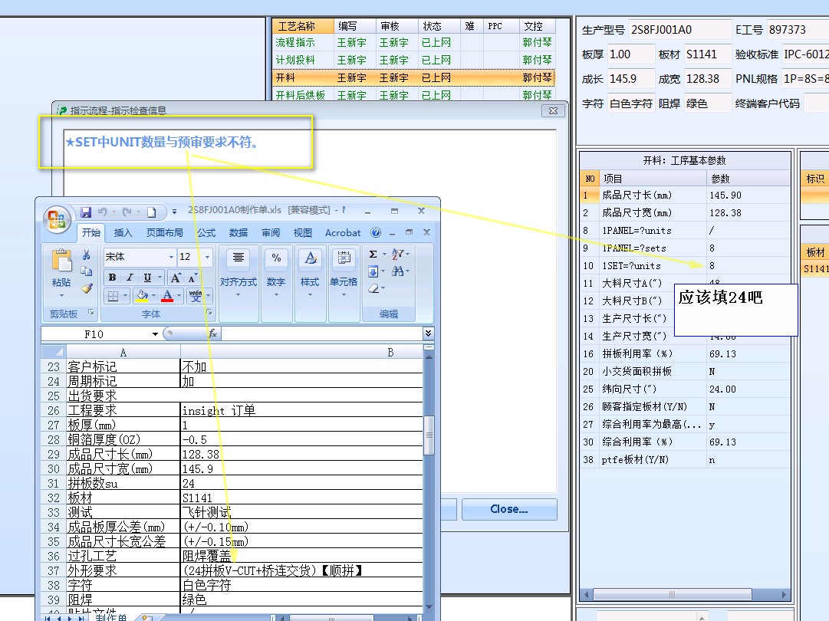Open Excel Help question mark
Image resolution: width=829 pixels, height=621 pixels.
(376, 232)
